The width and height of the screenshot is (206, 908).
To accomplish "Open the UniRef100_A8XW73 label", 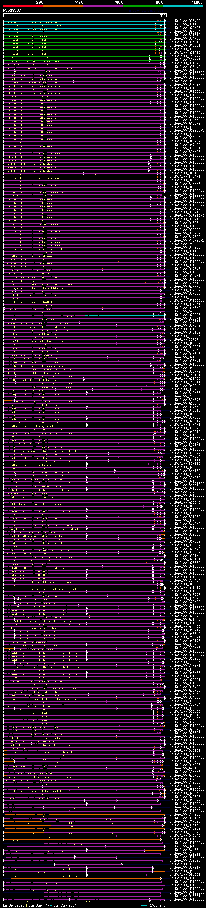I will 185,287.
